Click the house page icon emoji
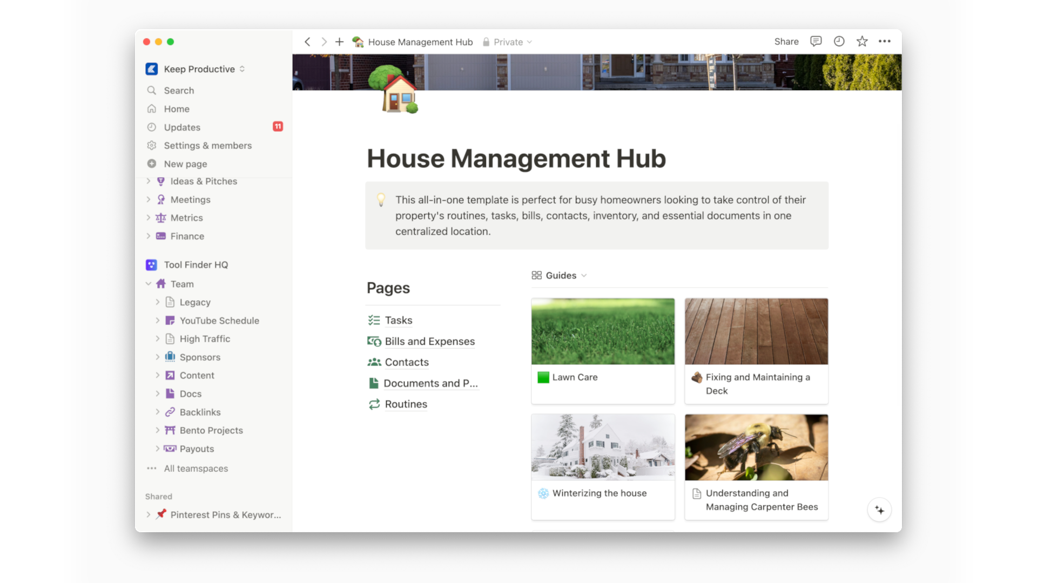Screen dimensions: 1037x583 (x=394, y=90)
